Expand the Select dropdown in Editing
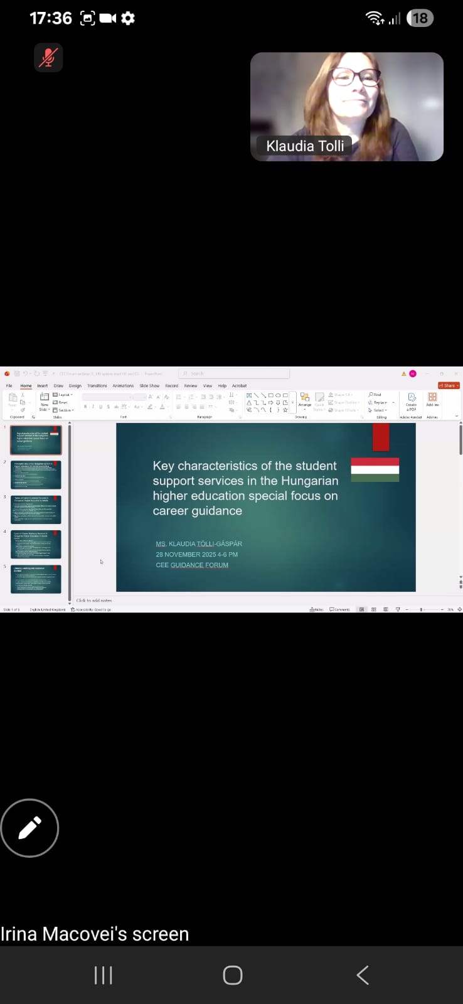463x1004 pixels. pyautogui.click(x=379, y=410)
